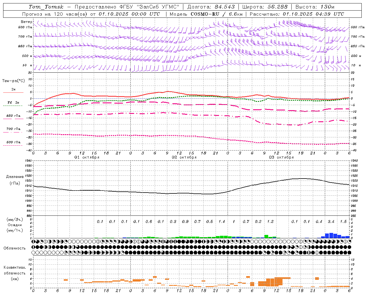
Task: Click the Осадки panel label
Action: tap(15, 225)
